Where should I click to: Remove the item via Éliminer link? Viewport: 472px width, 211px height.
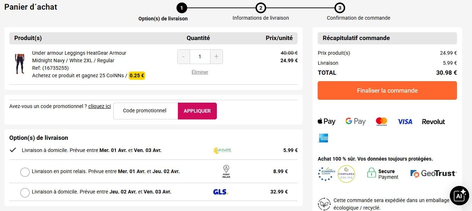pos(200,72)
